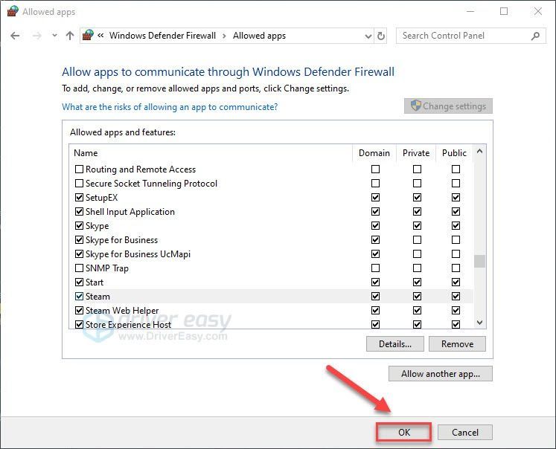Toggle Routing and Remote Access Private checkbox
Viewport: 556px width, 449px height.
[417, 169]
